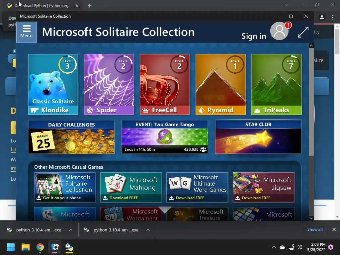Click download icon on Ultimate Word Games tile

click(x=171, y=198)
